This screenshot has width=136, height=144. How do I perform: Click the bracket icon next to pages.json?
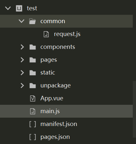pyautogui.click(x=33, y=137)
